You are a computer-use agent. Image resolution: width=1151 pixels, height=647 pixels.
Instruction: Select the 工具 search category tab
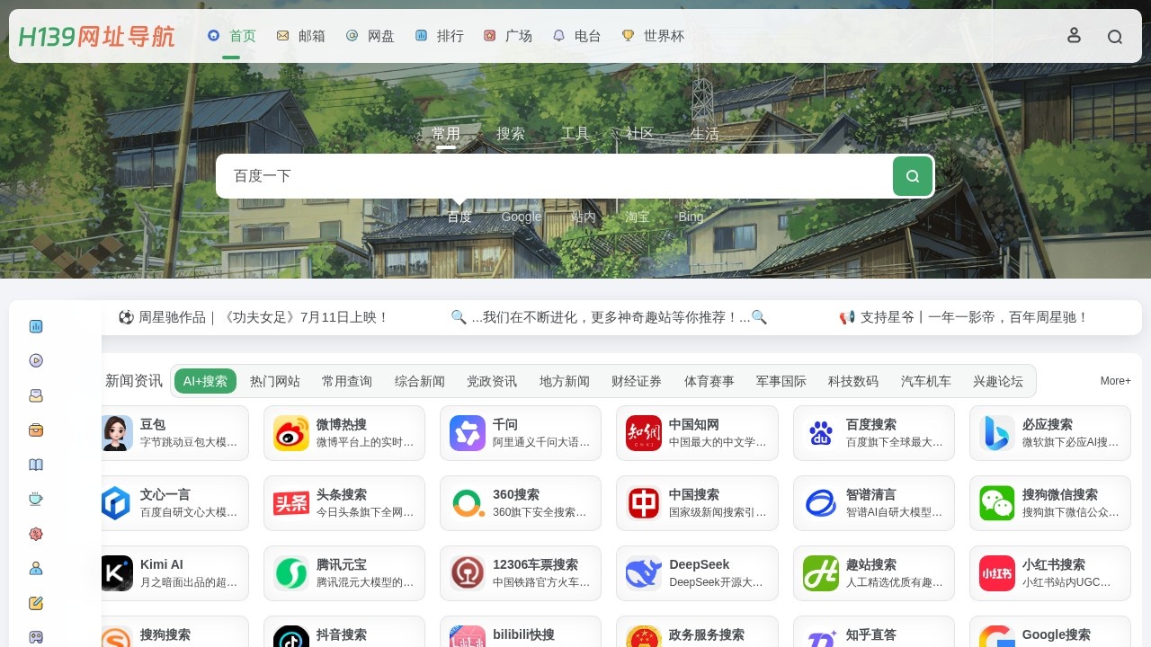click(x=575, y=133)
